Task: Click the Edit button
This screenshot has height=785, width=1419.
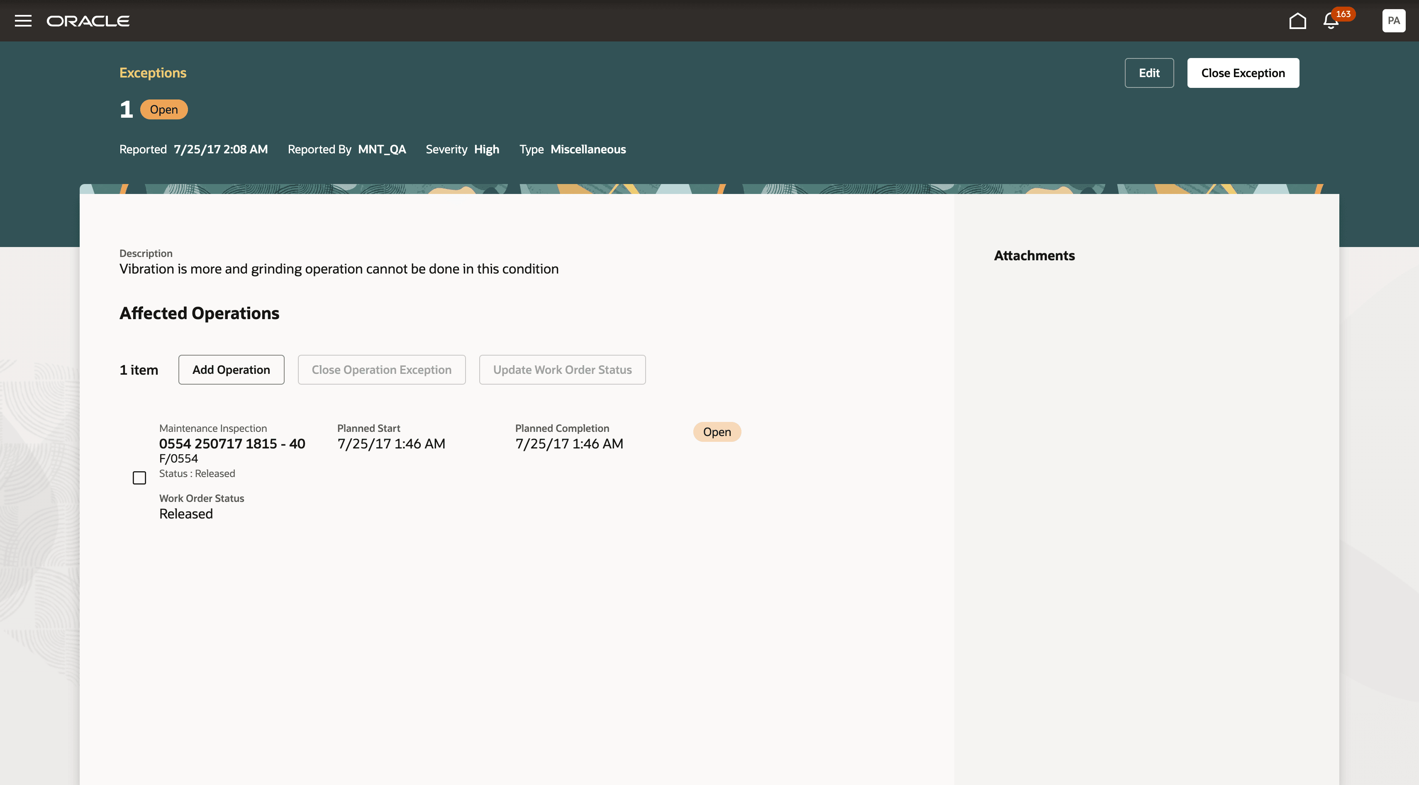Action: (x=1149, y=72)
